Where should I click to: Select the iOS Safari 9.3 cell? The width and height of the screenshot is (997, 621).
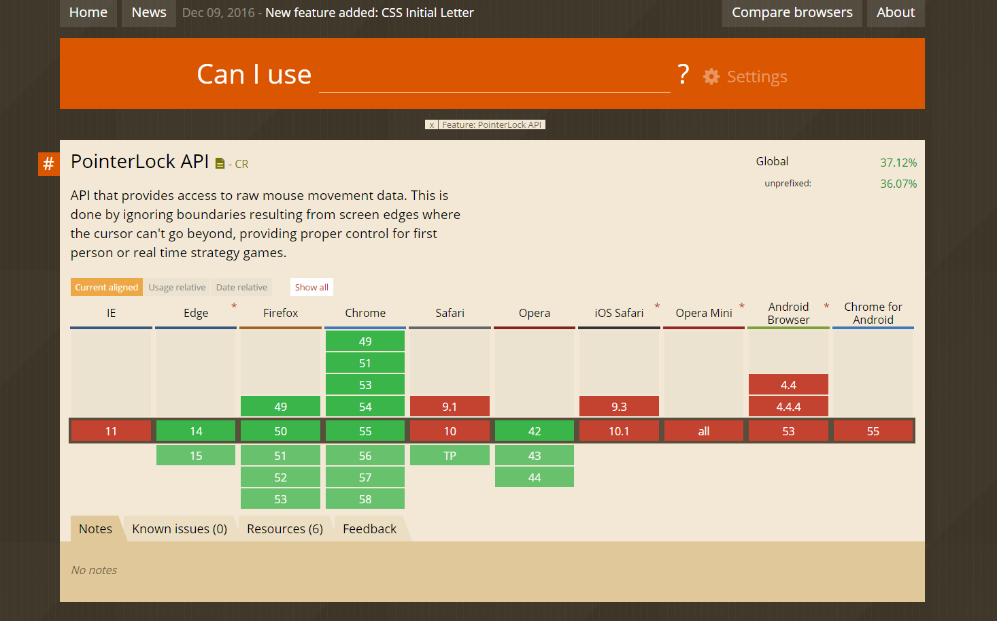(x=619, y=406)
